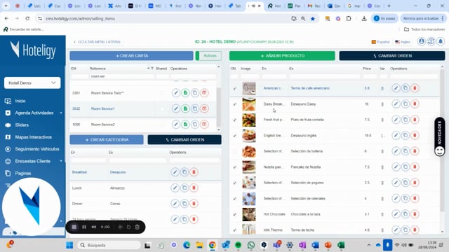Click the Crear Categoria button
Viewport: 449px width, 252px height.
(x=107, y=140)
